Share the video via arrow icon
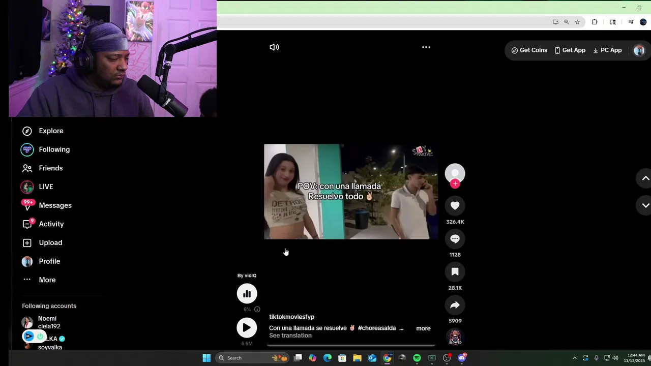Viewport: 651px width, 366px height. pyautogui.click(x=455, y=305)
